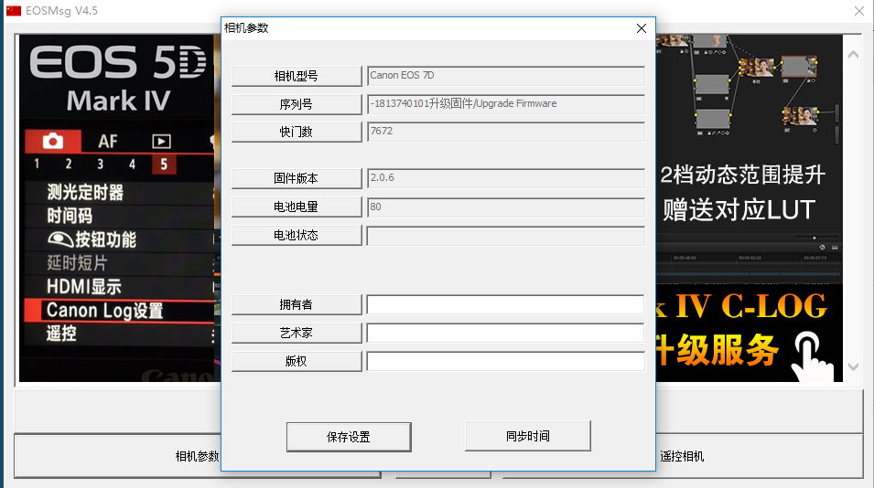The image size is (874, 488).
Task: Select the empty 电池状态 field
Action: coord(505,236)
